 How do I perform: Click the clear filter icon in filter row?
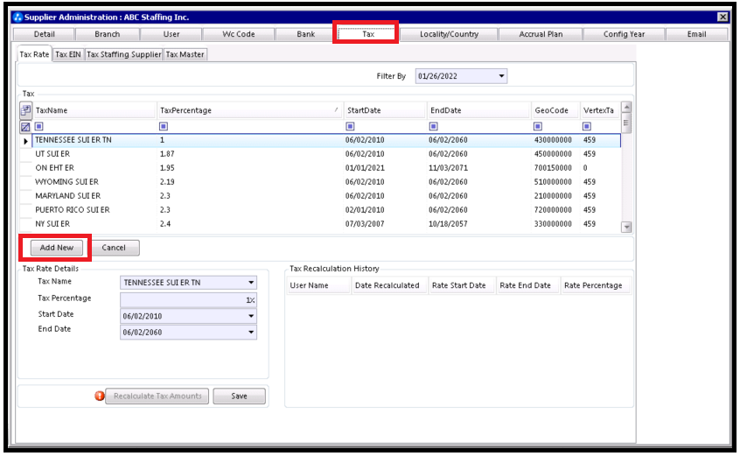click(25, 127)
